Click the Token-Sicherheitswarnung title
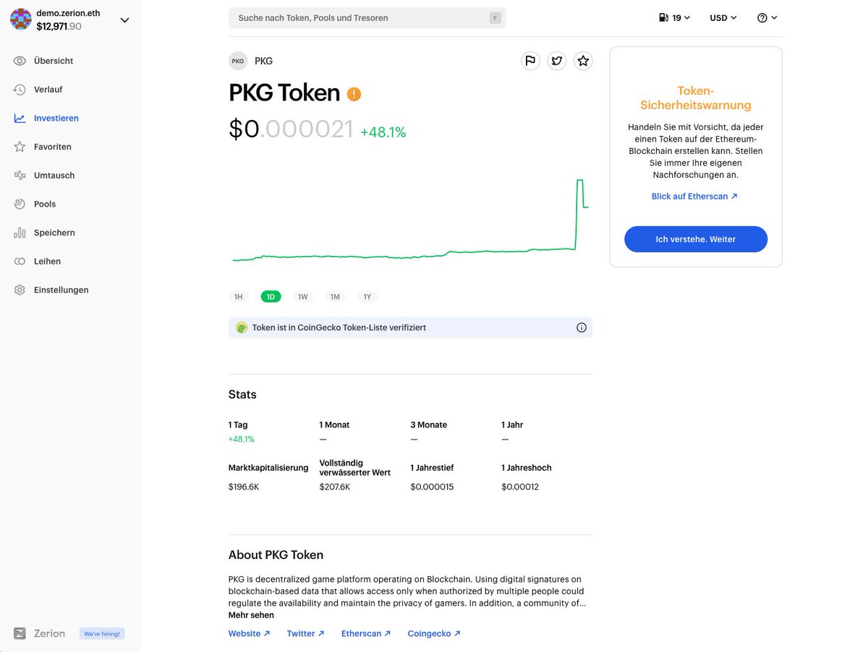 pyautogui.click(x=696, y=98)
